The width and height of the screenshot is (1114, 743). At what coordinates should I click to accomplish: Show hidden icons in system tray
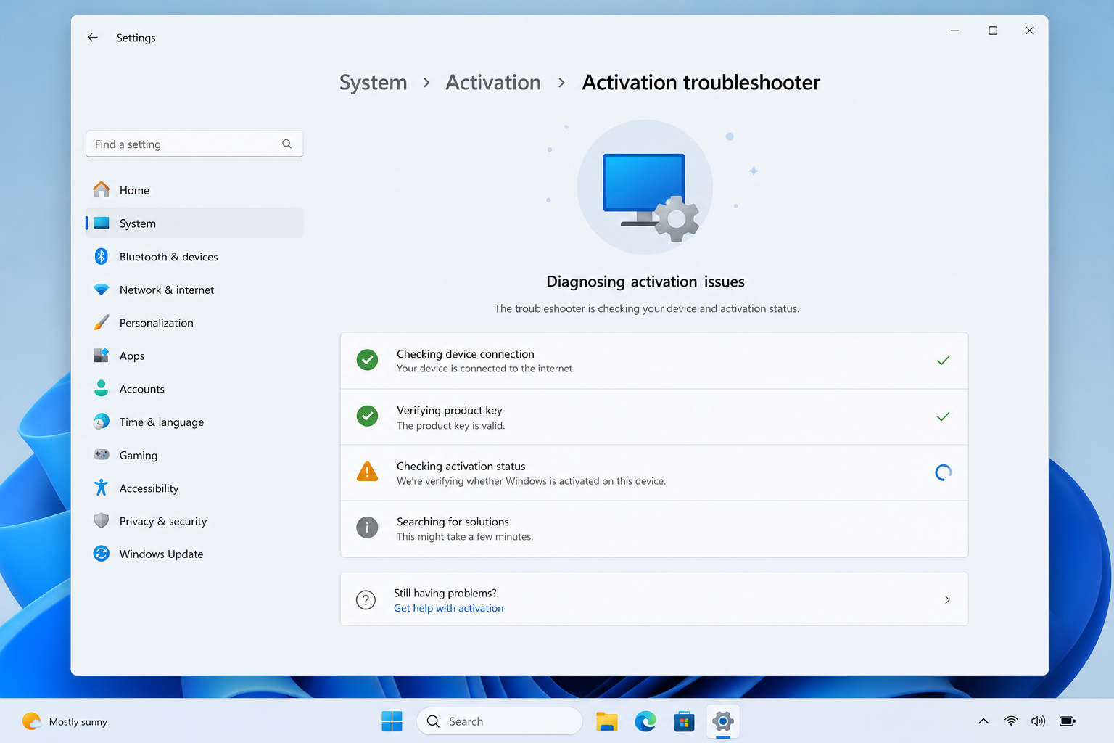coord(983,721)
